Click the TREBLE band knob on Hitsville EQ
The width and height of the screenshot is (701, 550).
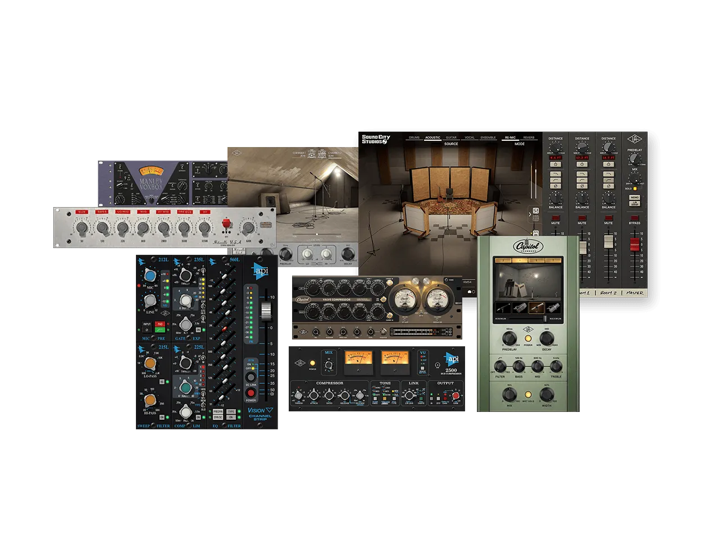click(184, 228)
